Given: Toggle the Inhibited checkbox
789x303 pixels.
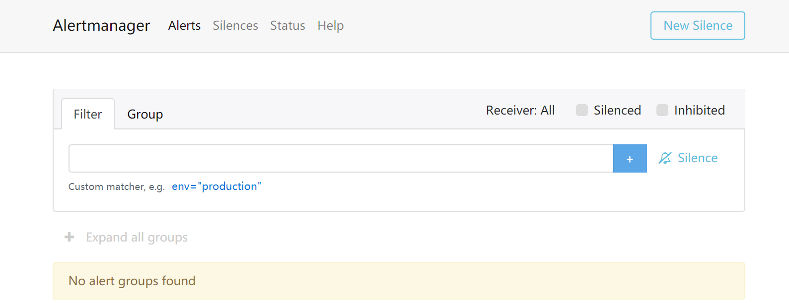Looking at the screenshot, I should [662, 110].
